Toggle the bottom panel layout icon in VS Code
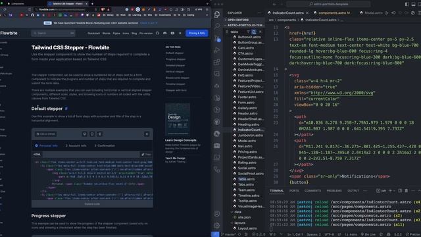Screen dimensions: 421x237 click(x=414, y=4)
